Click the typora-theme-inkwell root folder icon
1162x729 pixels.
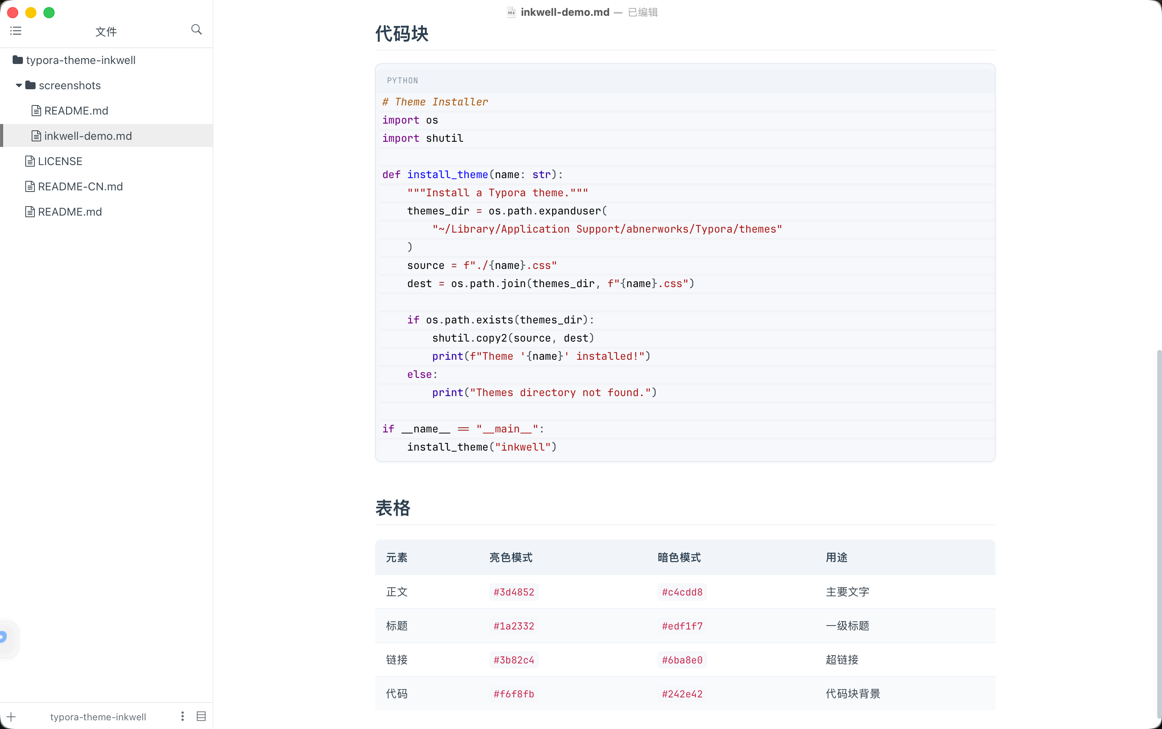(18, 60)
